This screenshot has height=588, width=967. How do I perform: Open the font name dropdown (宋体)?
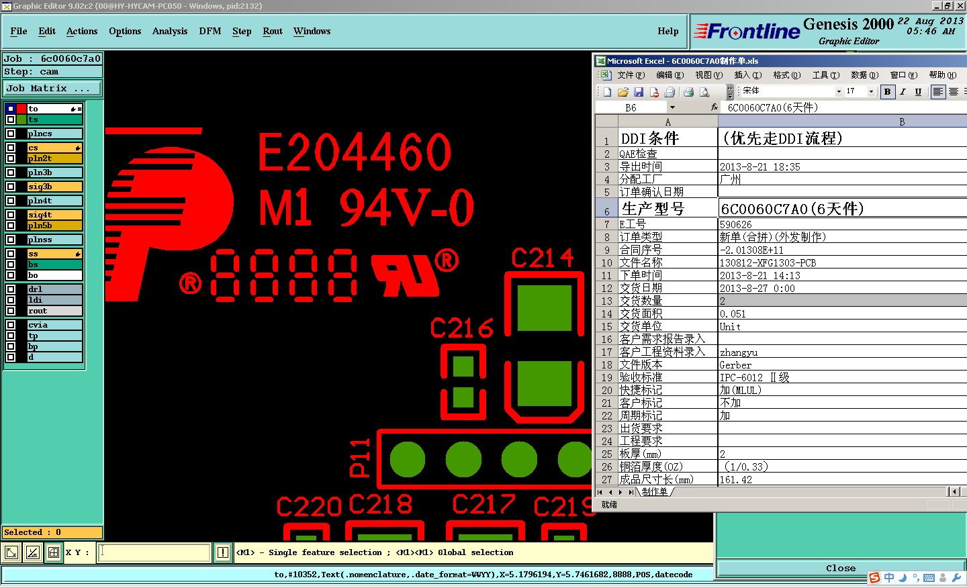coord(839,92)
